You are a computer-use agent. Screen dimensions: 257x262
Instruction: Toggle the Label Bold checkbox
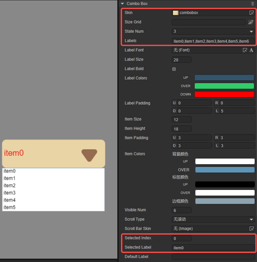(174, 69)
